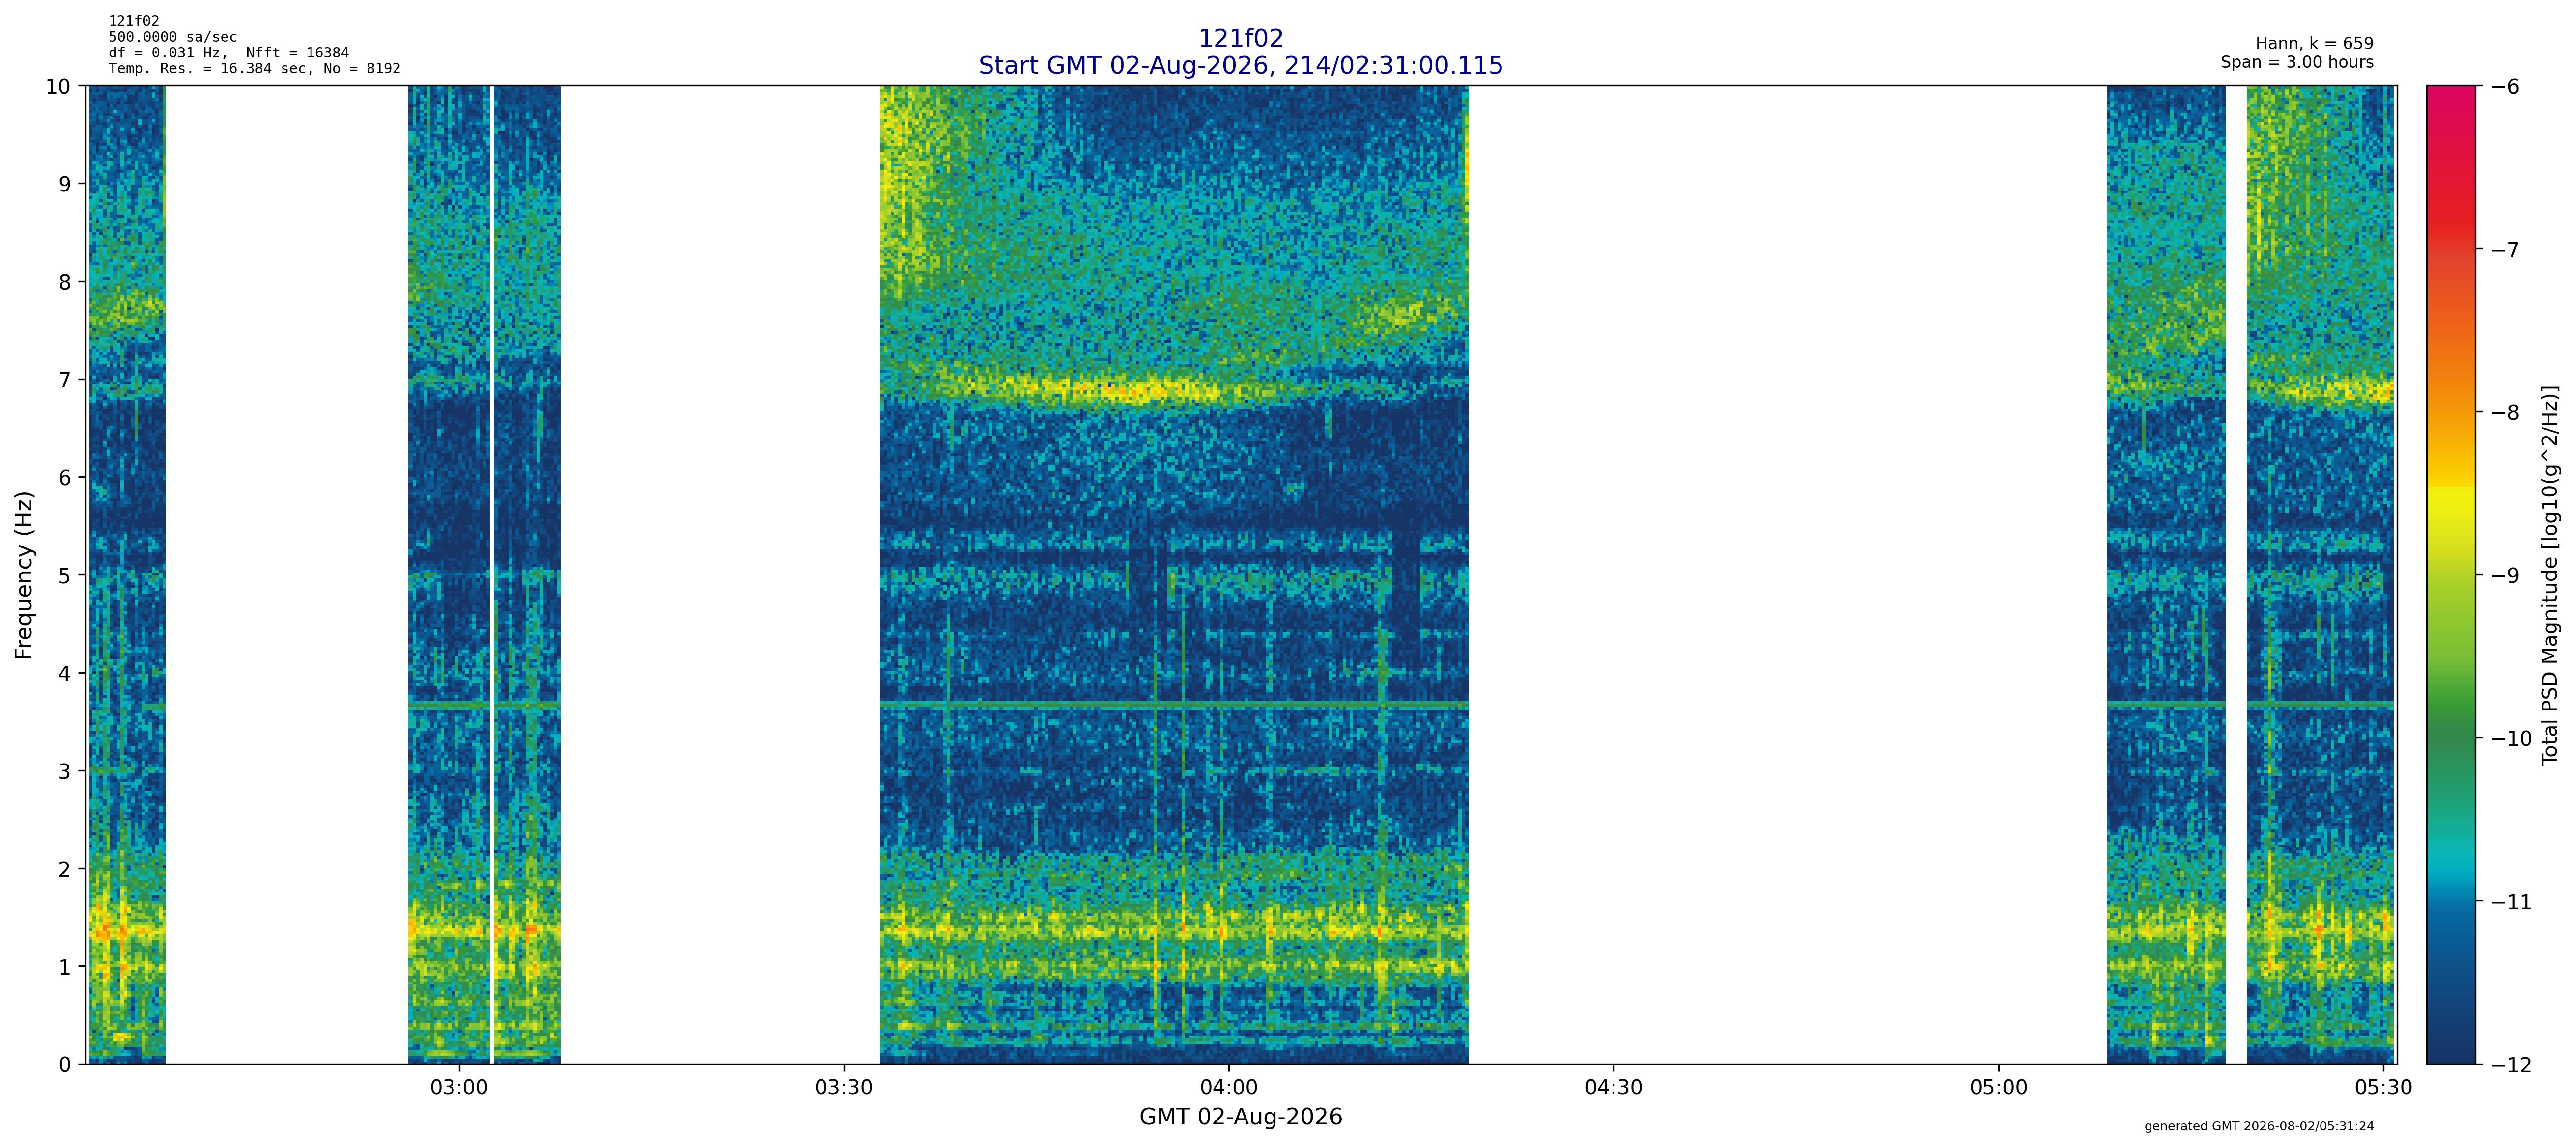Select the 'Start GMT 02-Aug-2026, 214/02:31:00.115' subtitle
This screenshot has height=1147, width=2576.
[1240, 66]
